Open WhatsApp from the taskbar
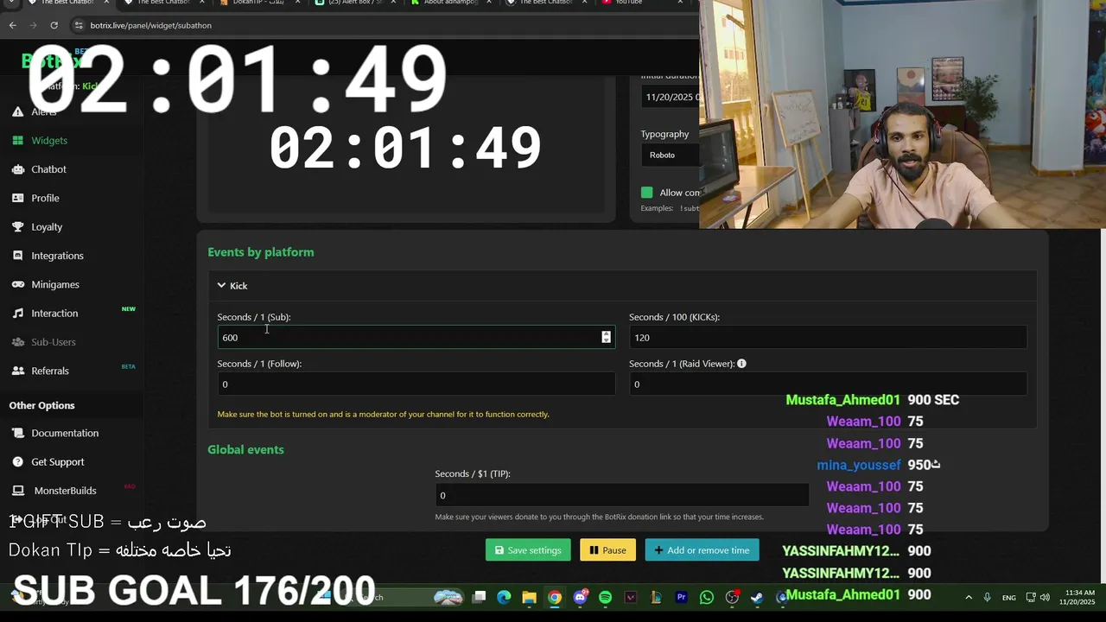Screen dimensions: 1106x622 [x=707, y=597]
